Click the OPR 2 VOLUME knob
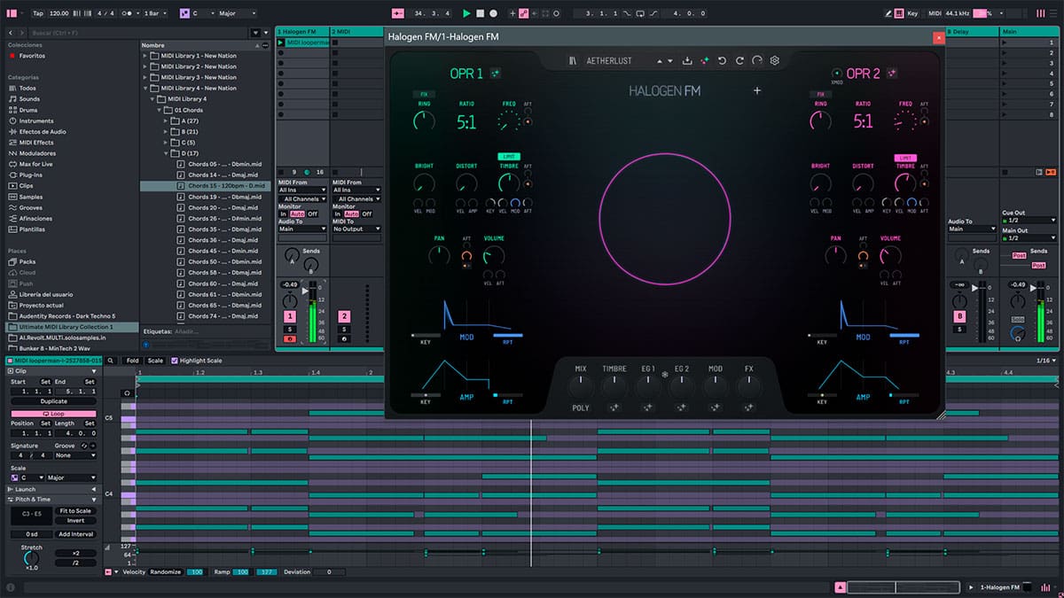Screen dimensions: 1064x598 [x=890, y=256]
